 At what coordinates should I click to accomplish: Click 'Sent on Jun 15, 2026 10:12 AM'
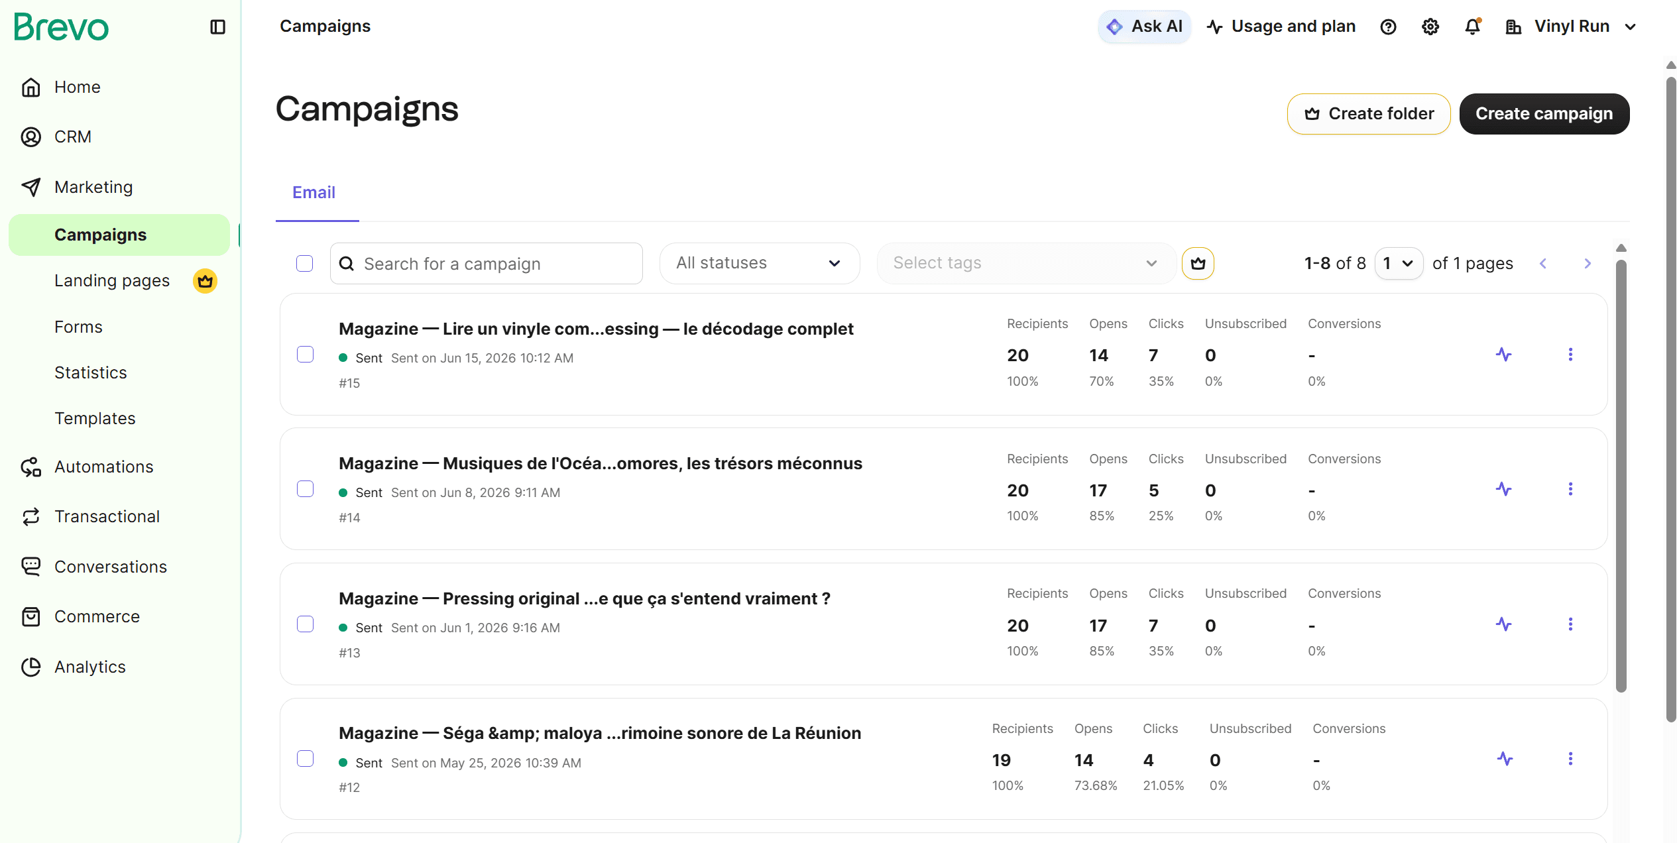[482, 358]
